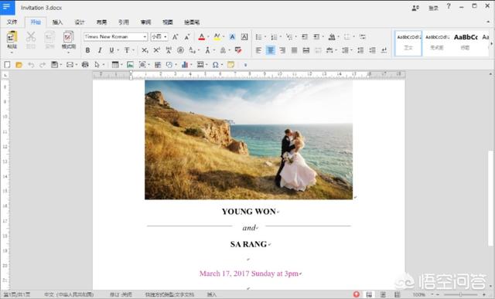Toggle italic formatting
Screen dimensions: 495x299
tap(100, 50)
